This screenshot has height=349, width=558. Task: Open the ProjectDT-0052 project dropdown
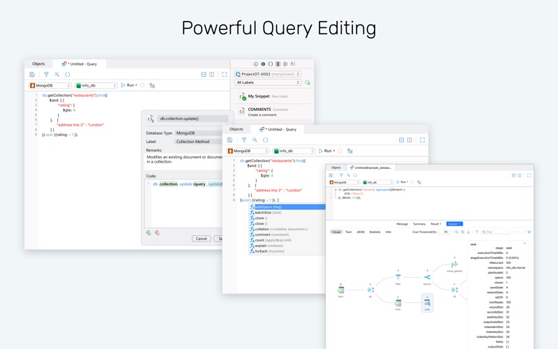point(268,74)
